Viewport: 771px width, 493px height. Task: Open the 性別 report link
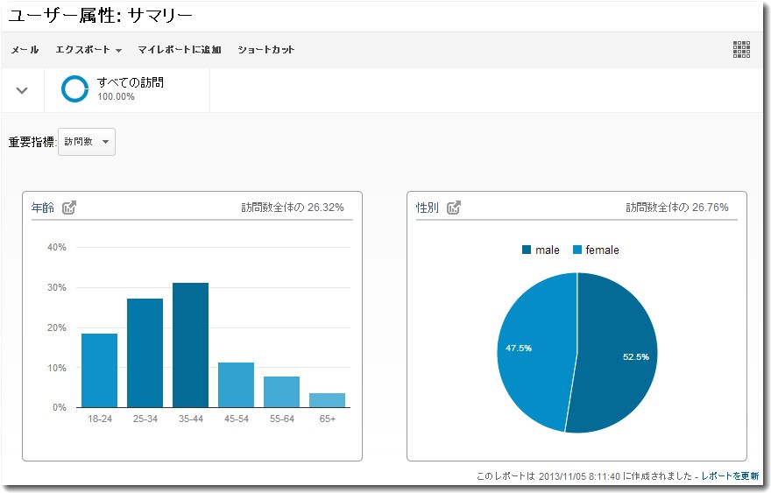point(428,208)
